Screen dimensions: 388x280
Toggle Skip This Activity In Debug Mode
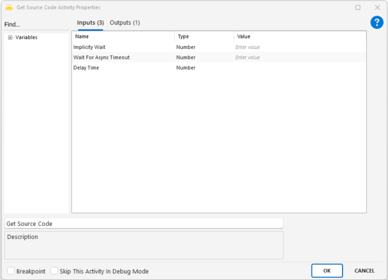55,271
